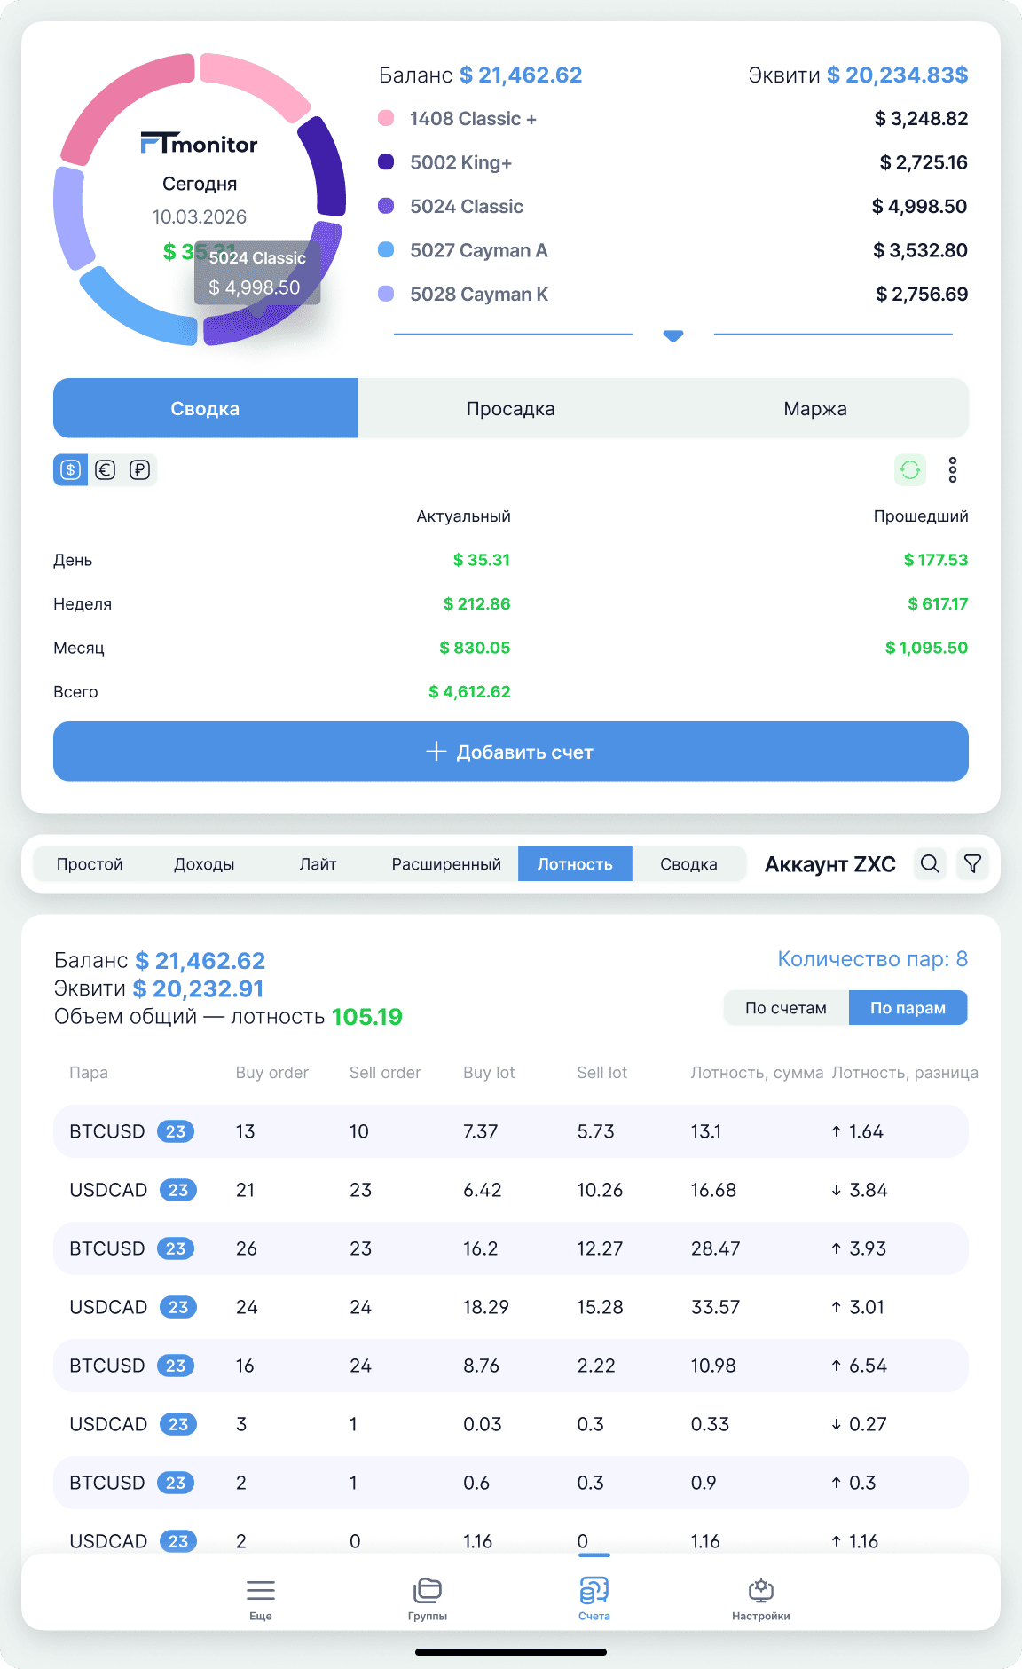
Task: Click the Добавить счет button
Action: 511,752
